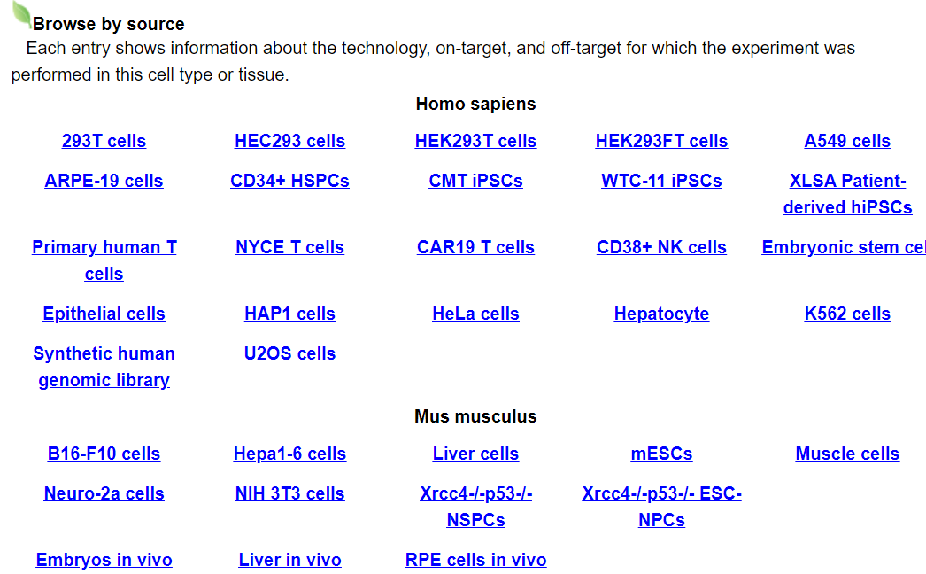Open CD34+ HSPCs source page
The image size is (926, 574).
[x=289, y=181]
